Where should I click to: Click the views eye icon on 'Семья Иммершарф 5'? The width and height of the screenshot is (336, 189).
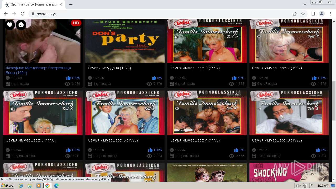tap(150, 156)
